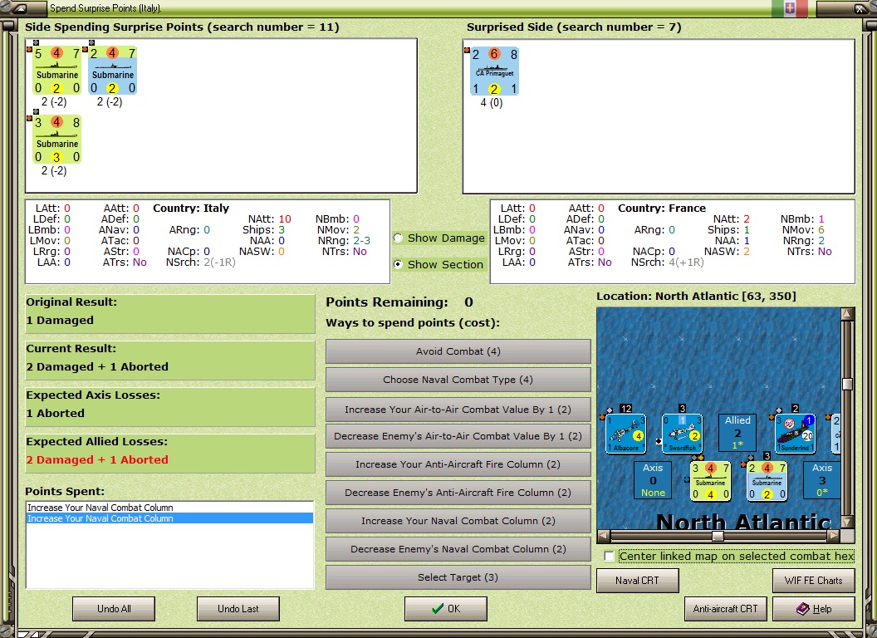Click blue submarine 2-4-7 on map
This screenshot has height=638, width=877.
coord(767,481)
